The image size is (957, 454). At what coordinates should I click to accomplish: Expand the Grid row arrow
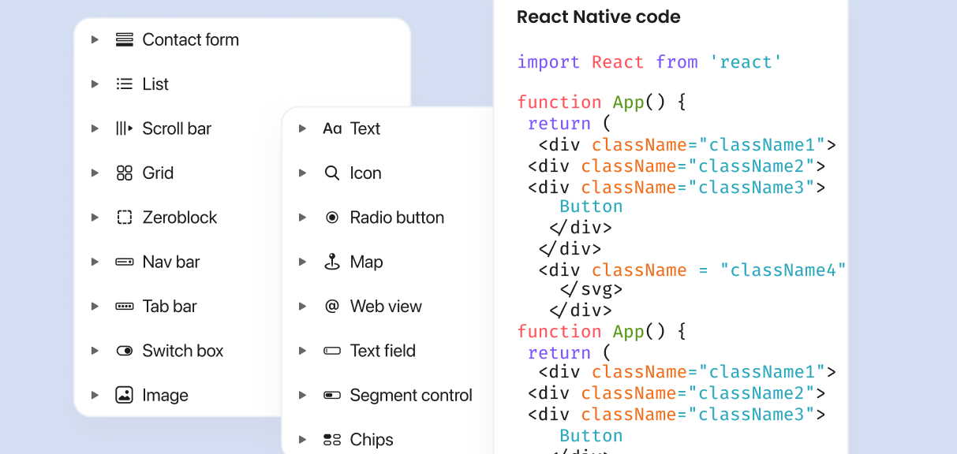95,173
